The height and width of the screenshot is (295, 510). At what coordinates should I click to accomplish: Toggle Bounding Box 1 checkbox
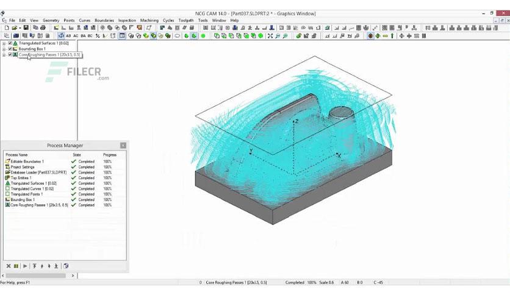(10, 49)
